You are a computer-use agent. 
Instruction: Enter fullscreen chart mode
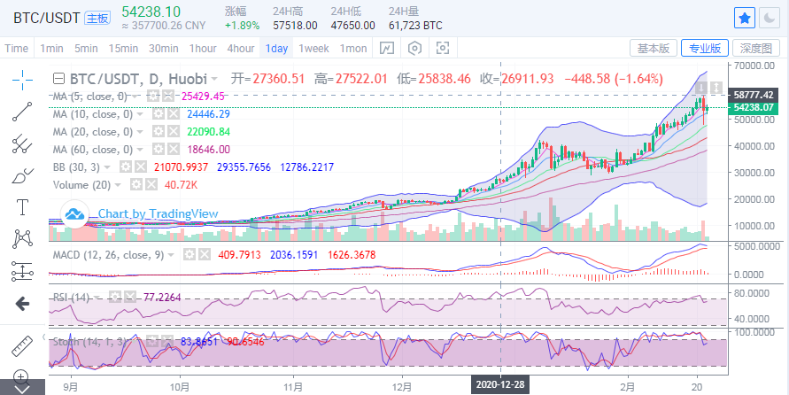pyautogui.click(x=444, y=48)
